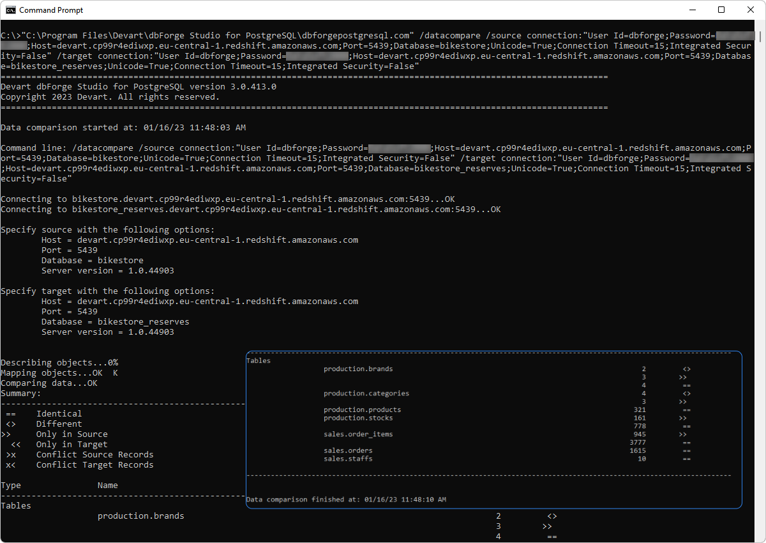This screenshot has width=766, height=543.
Task: Click 'Data comparison finished at' timestamp line
Action: point(346,500)
